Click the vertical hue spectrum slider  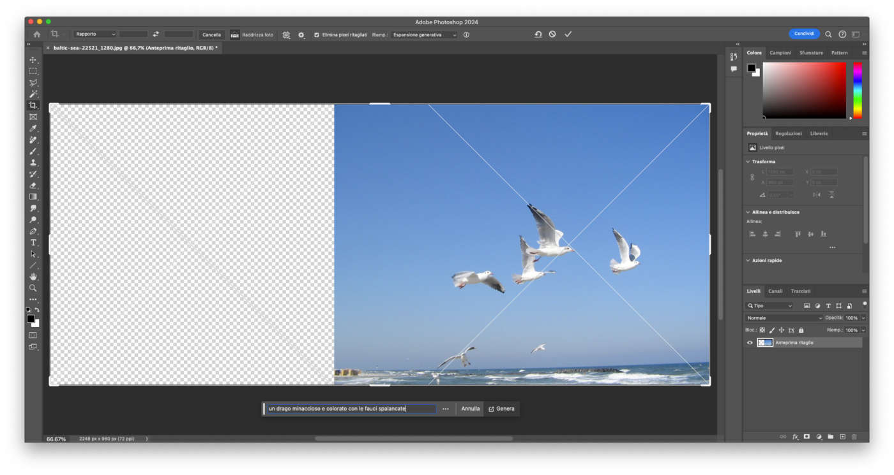point(857,89)
